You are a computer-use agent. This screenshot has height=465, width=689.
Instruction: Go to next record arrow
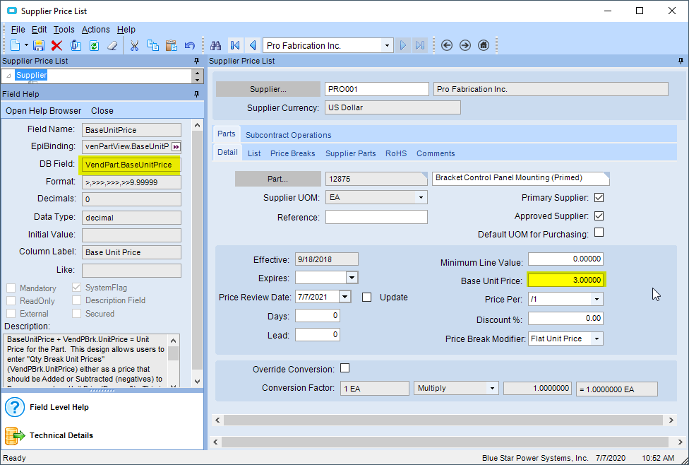(402, 45)
